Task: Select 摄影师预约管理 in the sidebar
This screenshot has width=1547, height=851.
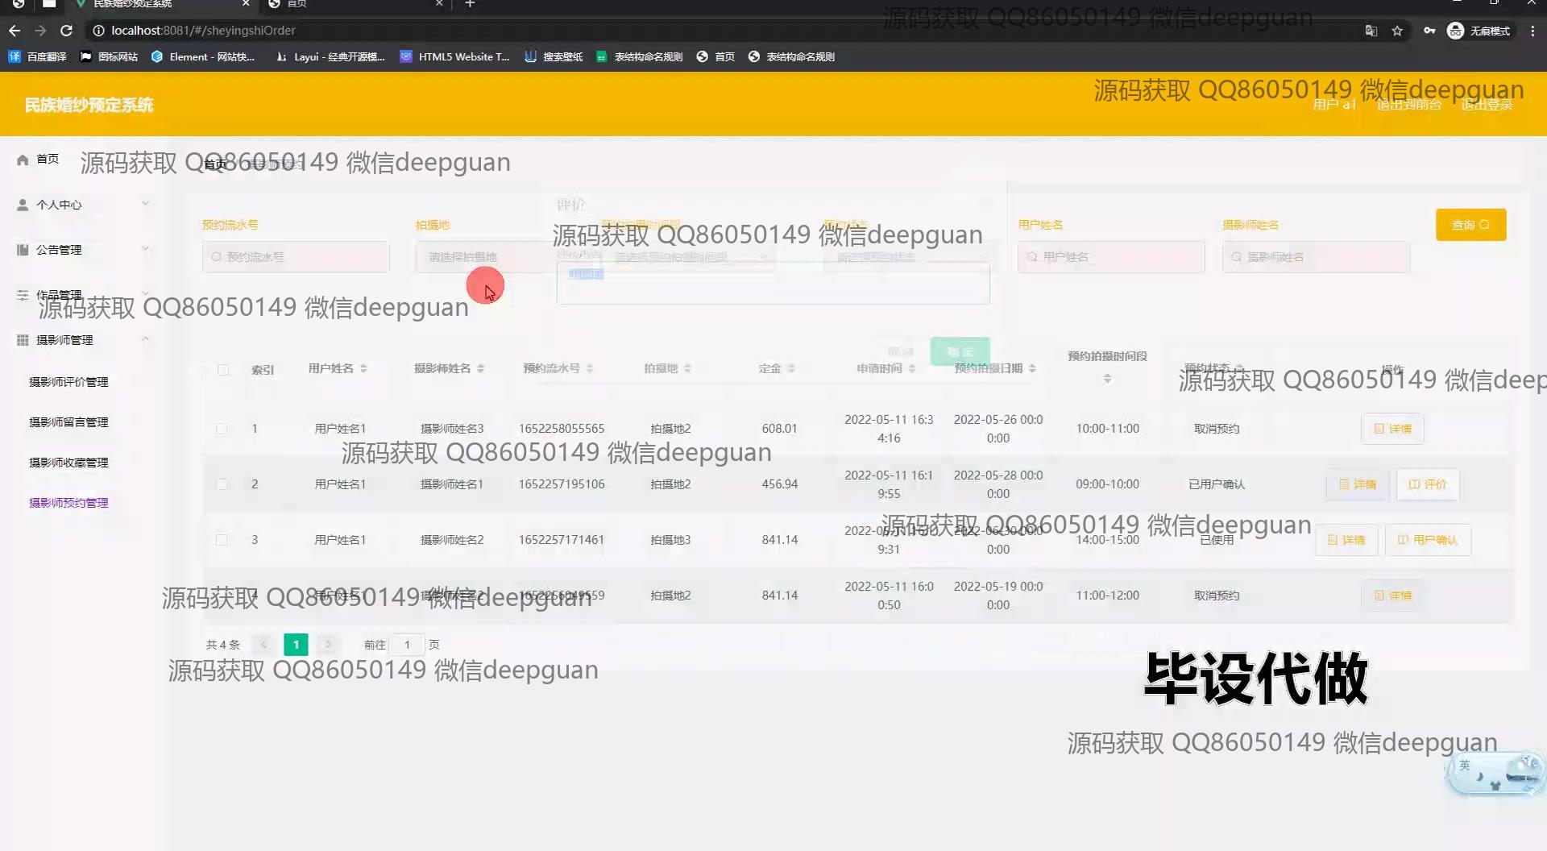Action: (x=68, y=503)
